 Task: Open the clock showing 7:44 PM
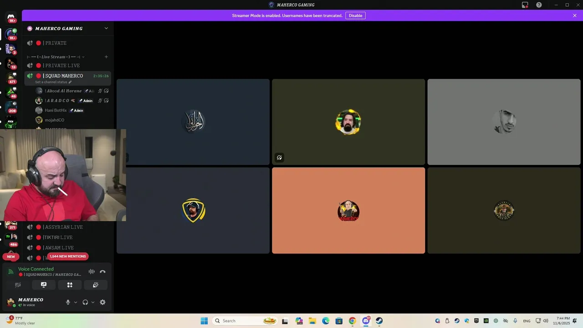coord(561,321)
